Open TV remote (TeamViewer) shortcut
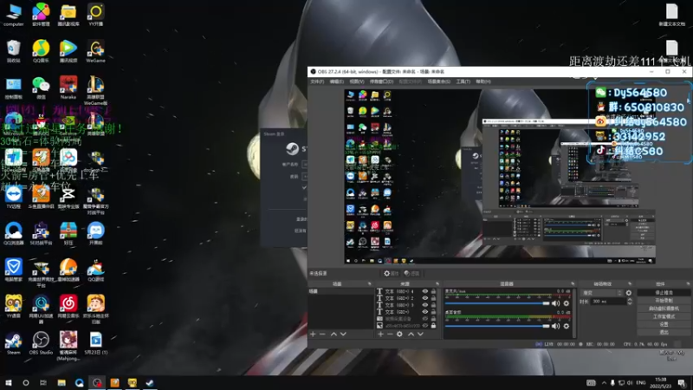The height and width of the screenshot is (390, 693). [13, 197]
